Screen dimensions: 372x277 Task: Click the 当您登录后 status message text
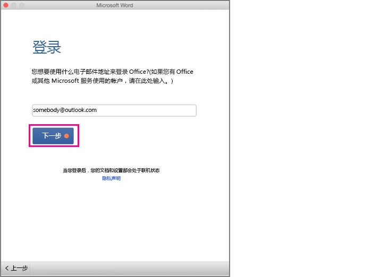pyautogui.click(x=111, y=170)
